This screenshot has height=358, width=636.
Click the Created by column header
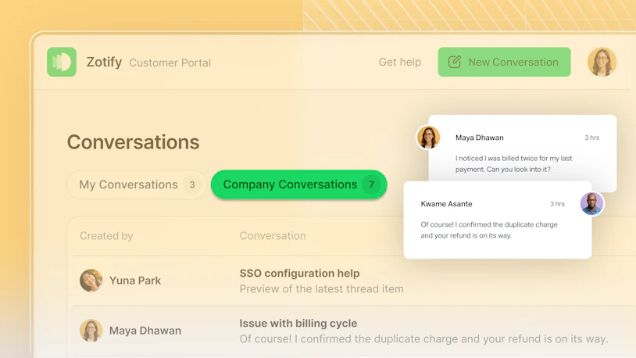pos(106,236)
